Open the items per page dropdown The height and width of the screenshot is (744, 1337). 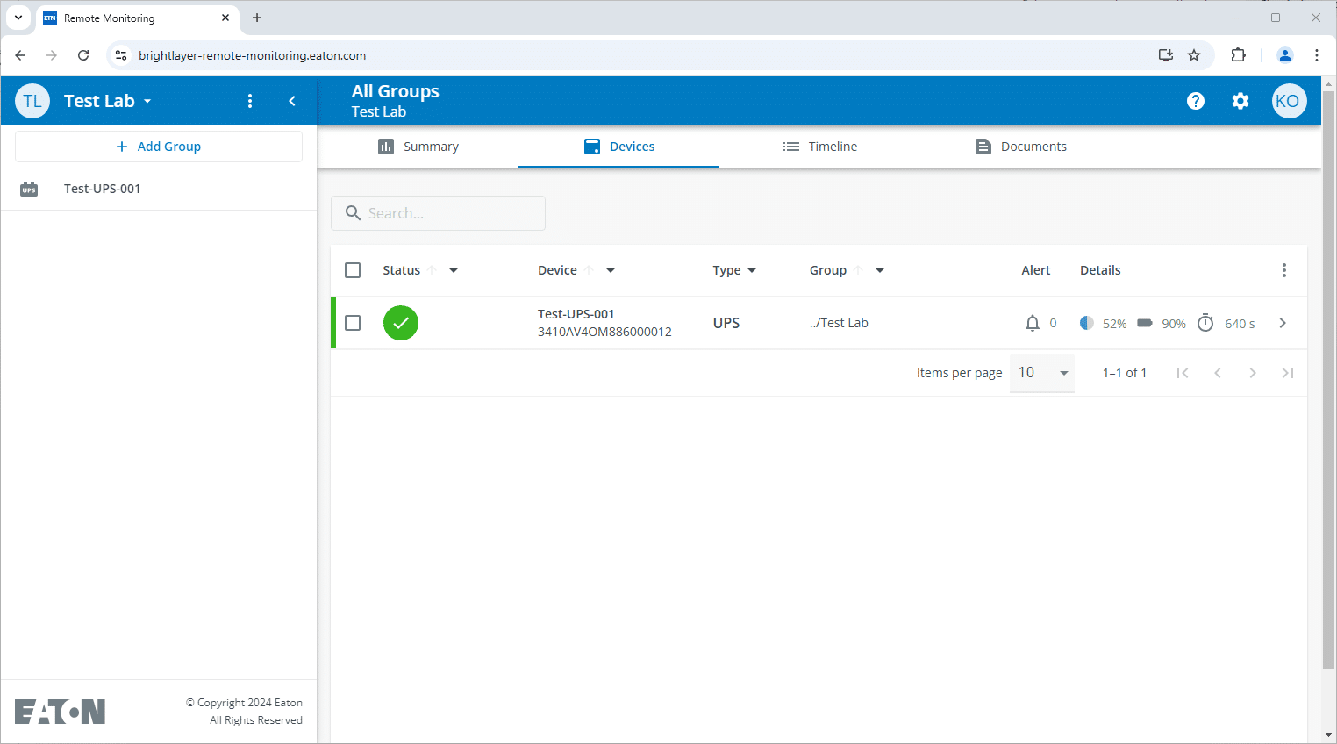(x=1042, y=373)
